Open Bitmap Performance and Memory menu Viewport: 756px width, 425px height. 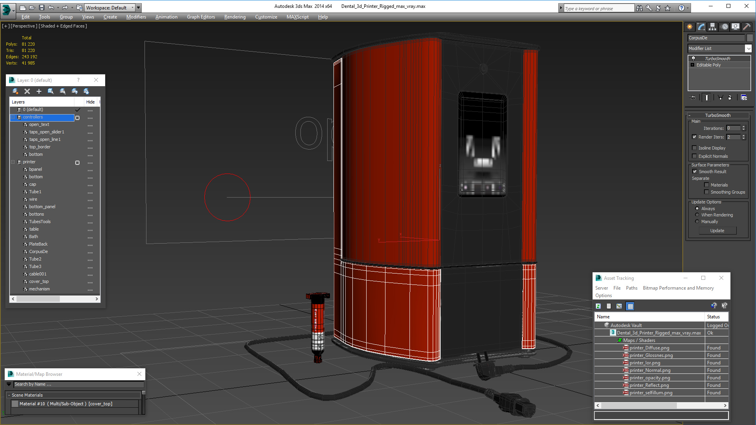pyautogui.click(x=678, y=288)
